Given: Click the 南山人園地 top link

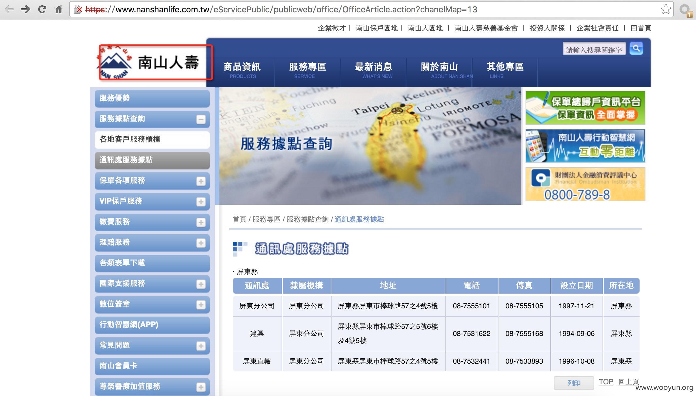Looking at the screenshot, I should pyautogui.click(x=425, y=28).
